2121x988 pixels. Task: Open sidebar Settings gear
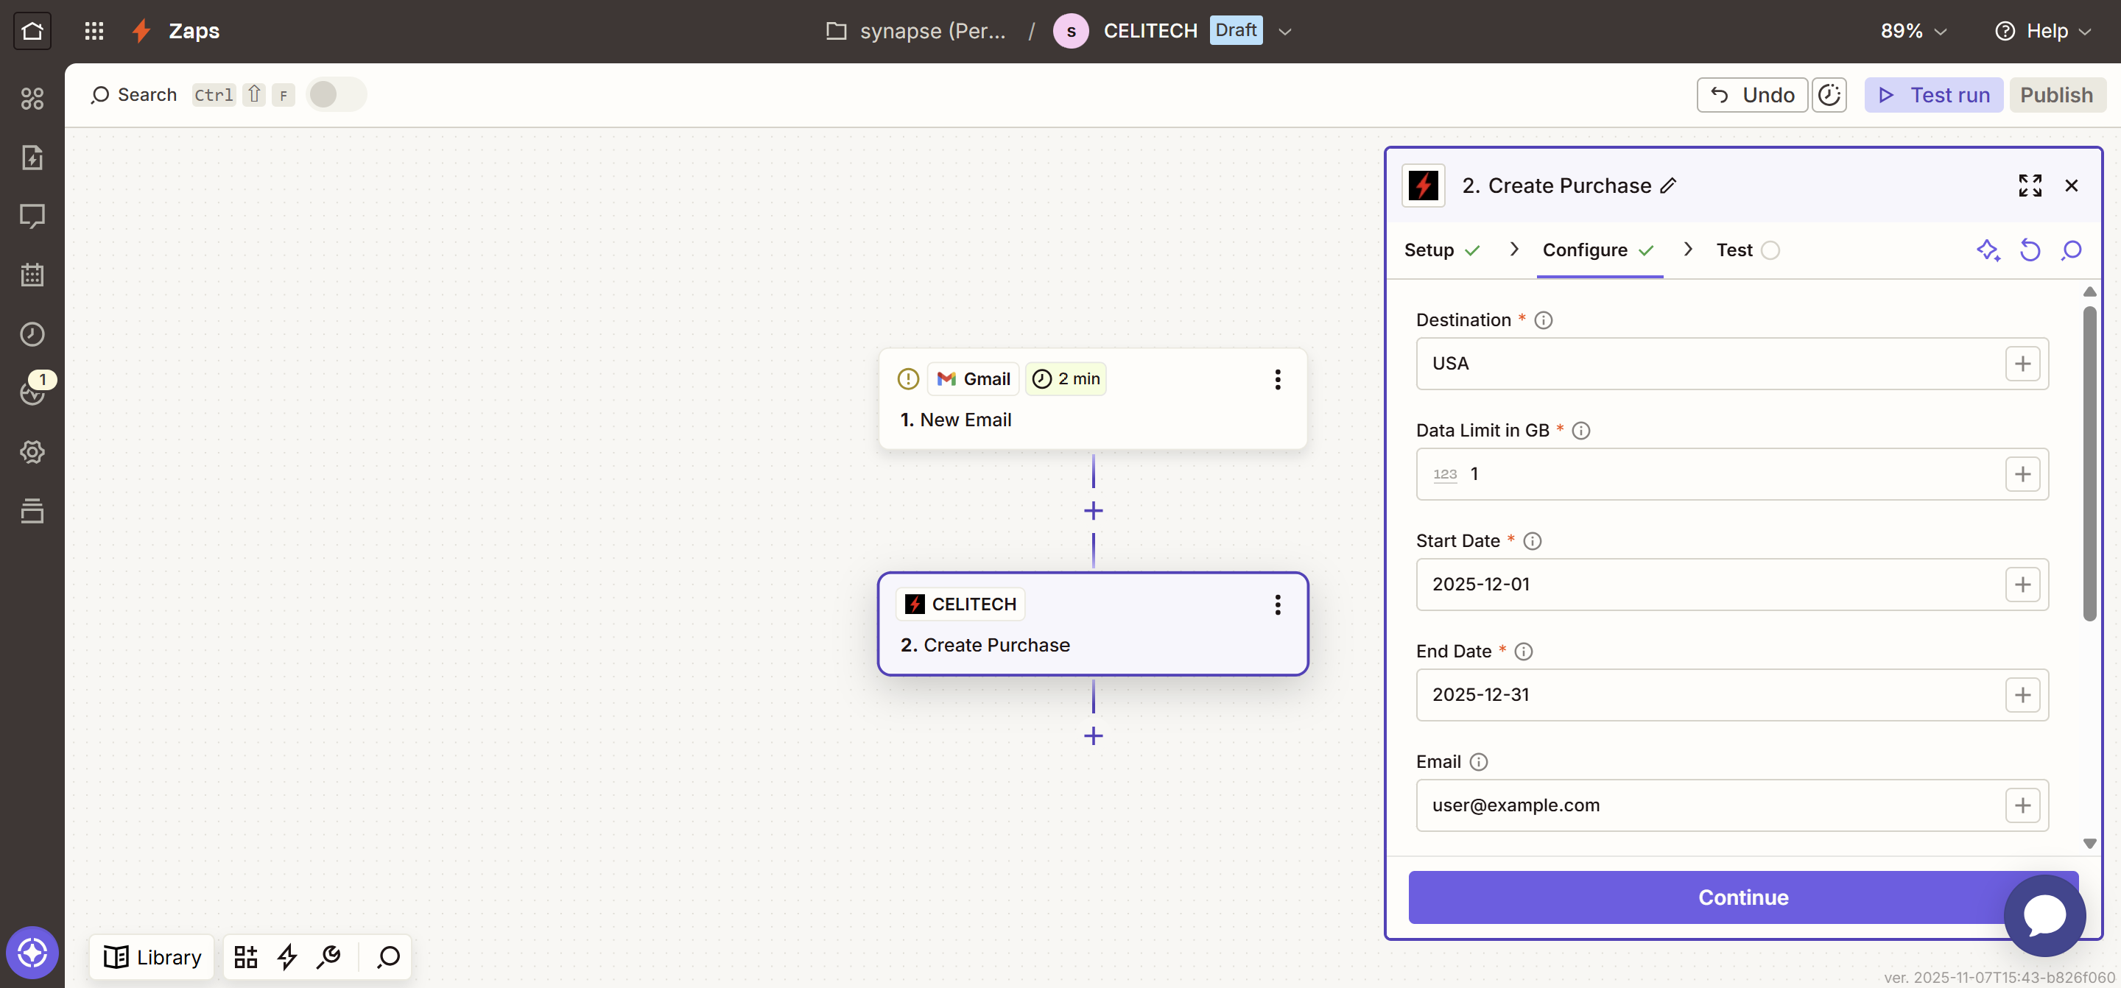[x=32, y=451]
